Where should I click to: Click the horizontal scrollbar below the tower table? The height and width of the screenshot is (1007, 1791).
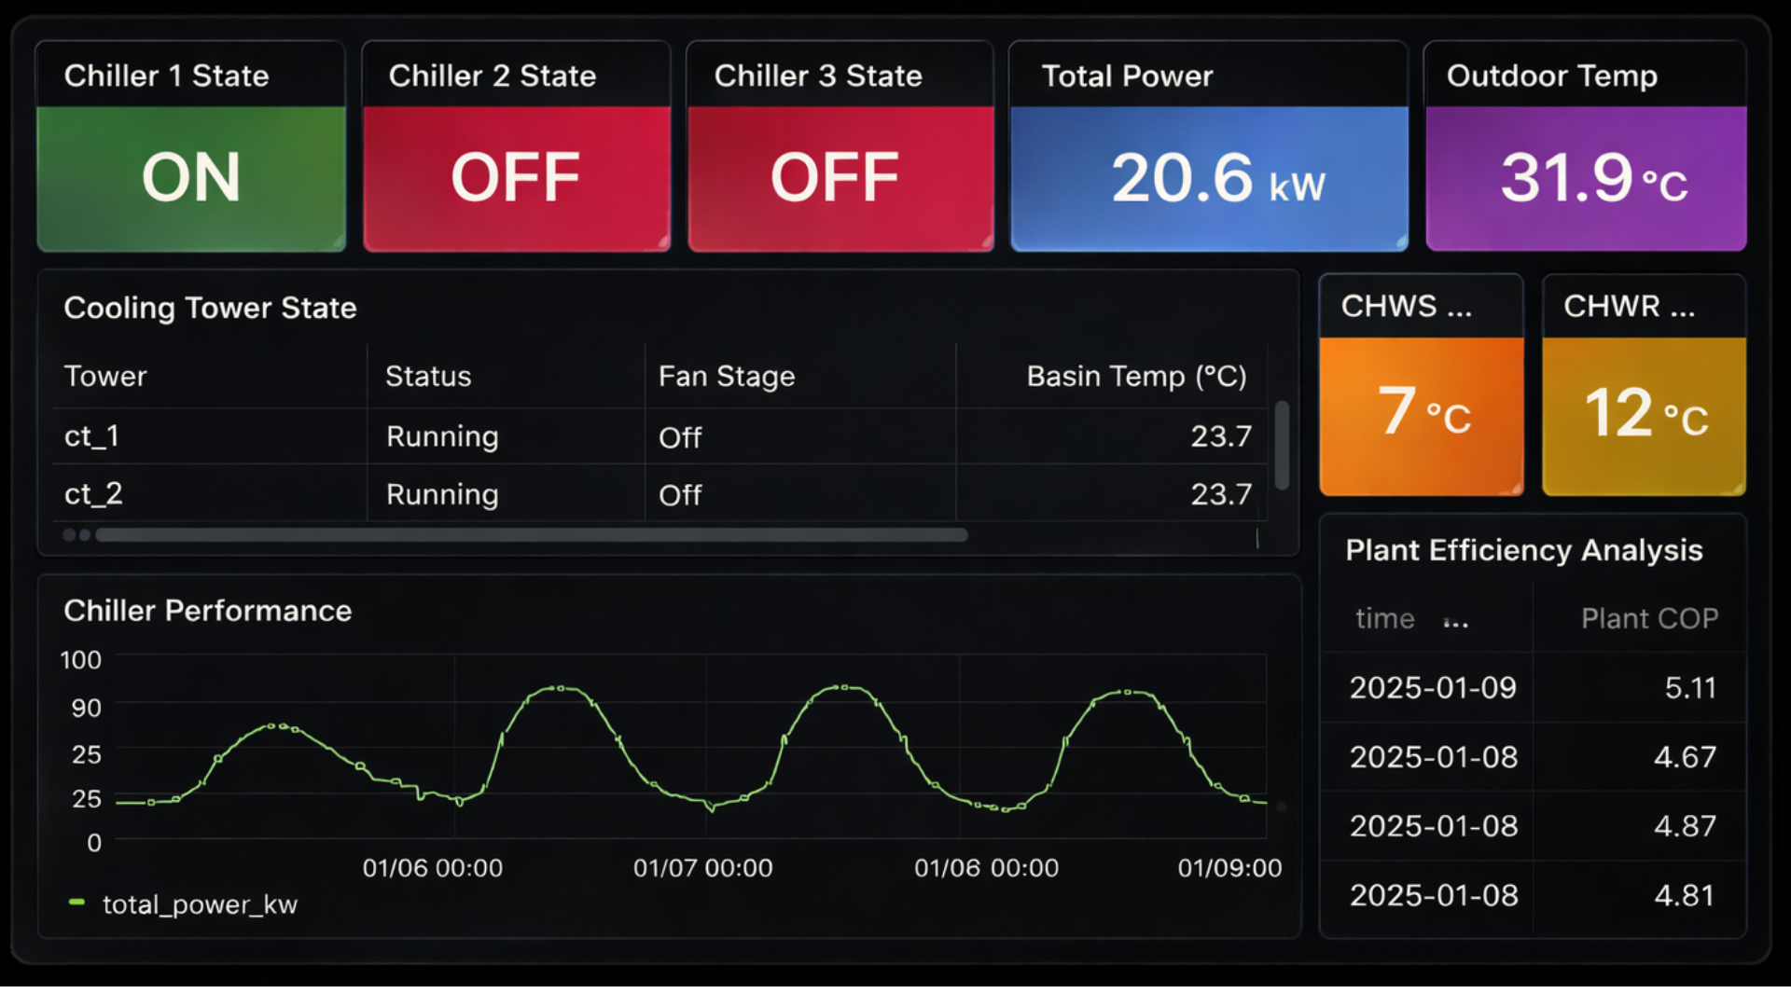coord(532,534)
